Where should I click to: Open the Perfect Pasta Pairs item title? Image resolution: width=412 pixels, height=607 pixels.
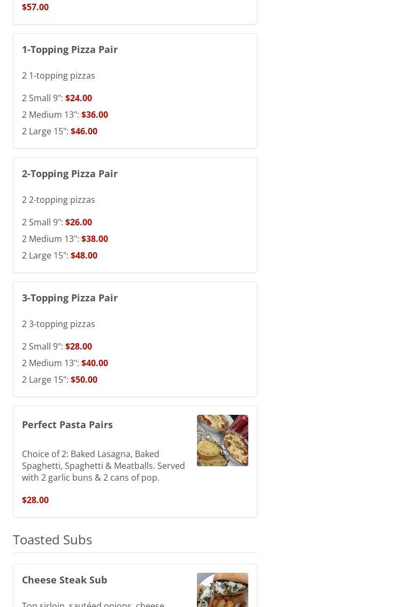tap(67, 424)
